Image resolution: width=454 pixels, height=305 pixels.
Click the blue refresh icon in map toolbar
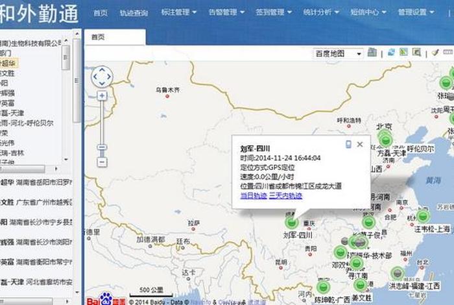pos(392,53)
